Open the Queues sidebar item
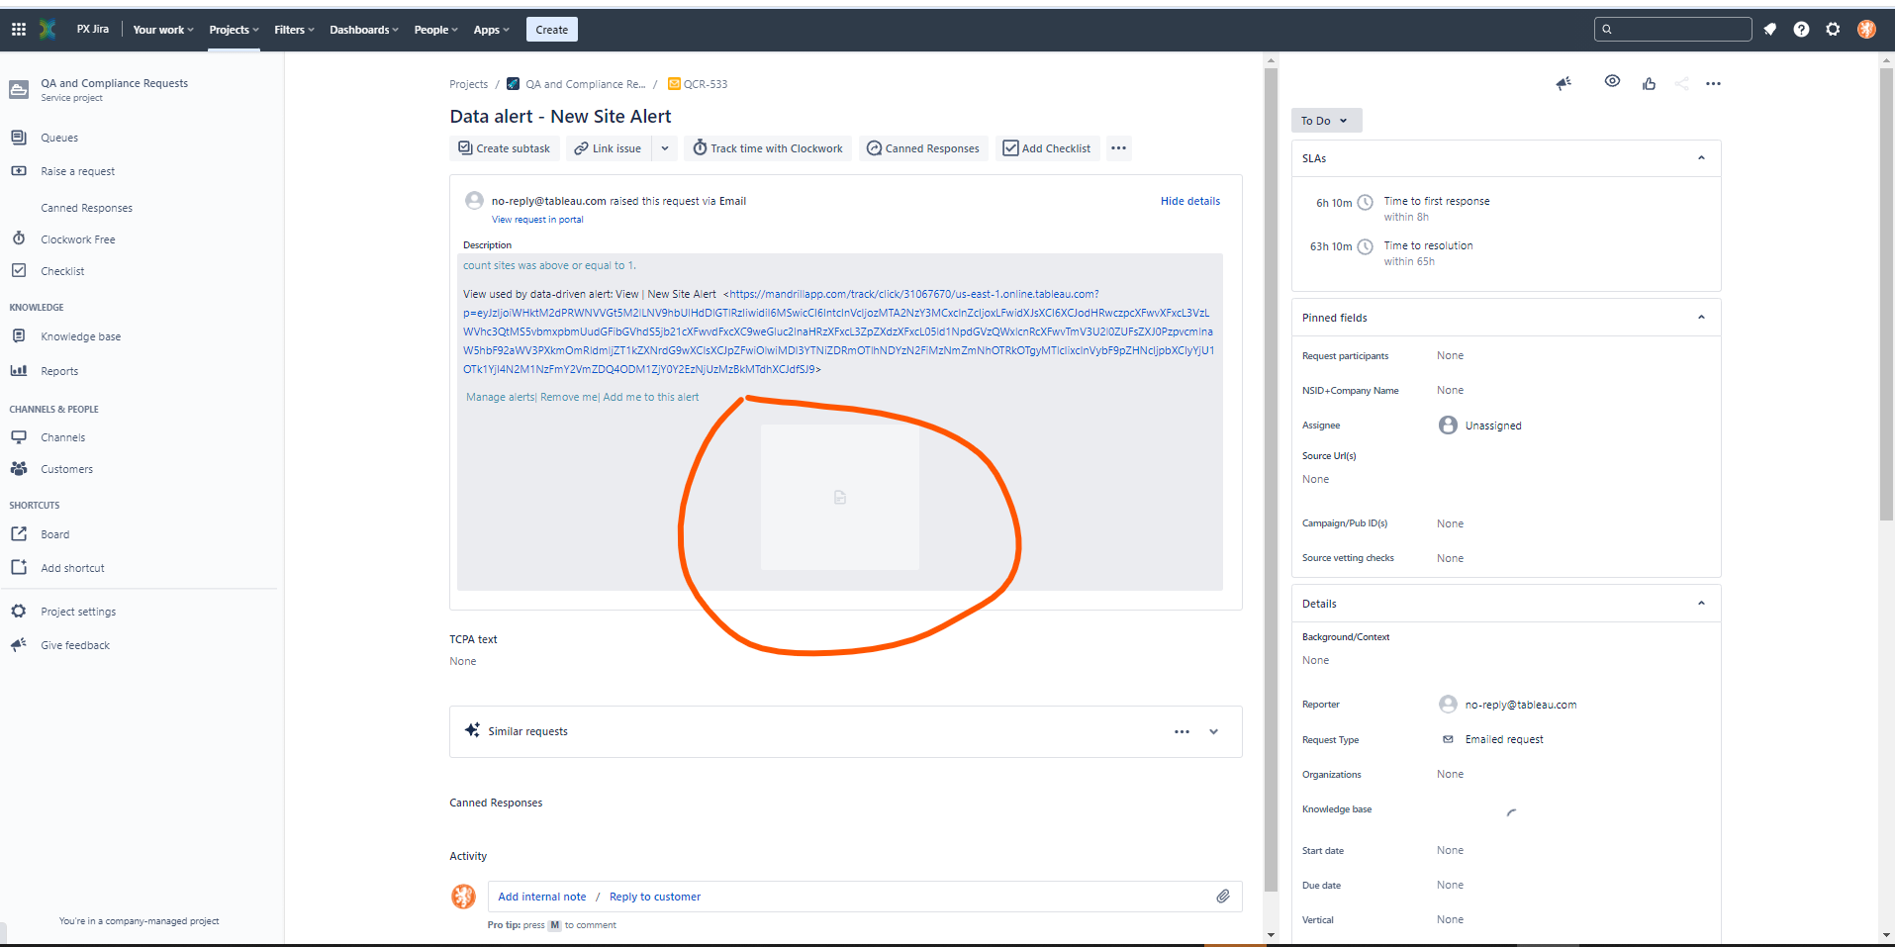Image resolution: width=1895 pixels, height=947 pixels. [59, 138]
